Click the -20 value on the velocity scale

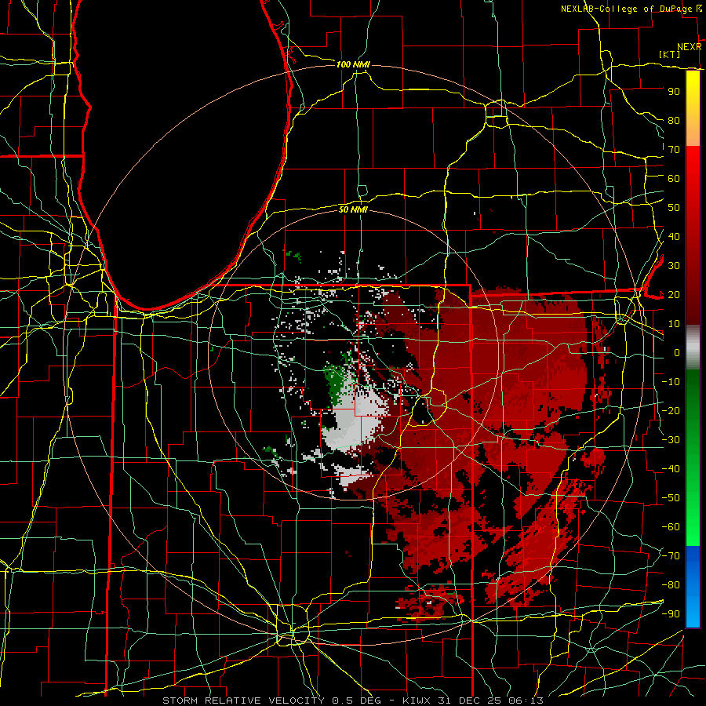(671, 411)
